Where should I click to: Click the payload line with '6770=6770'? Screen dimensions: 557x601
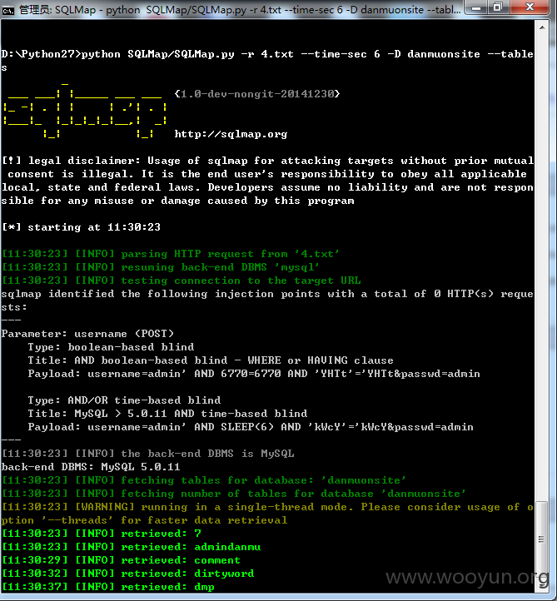254,374
